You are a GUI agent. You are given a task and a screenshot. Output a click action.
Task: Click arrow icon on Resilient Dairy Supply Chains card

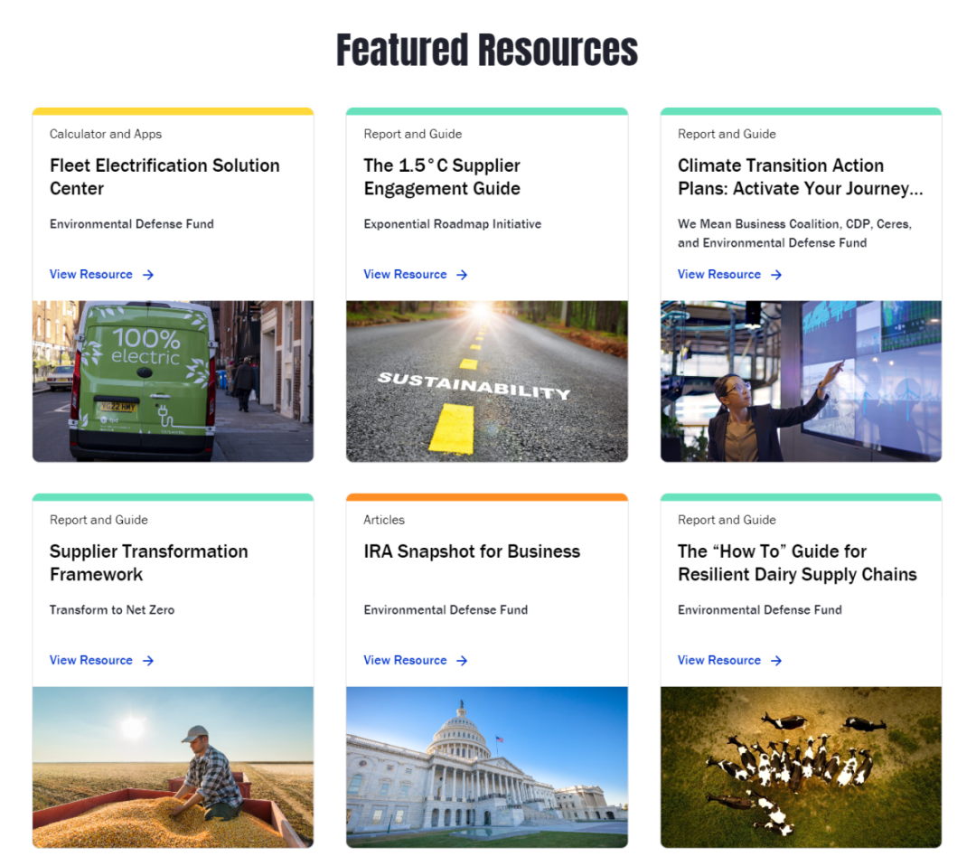pyautogui.click(x=776, y=661)
